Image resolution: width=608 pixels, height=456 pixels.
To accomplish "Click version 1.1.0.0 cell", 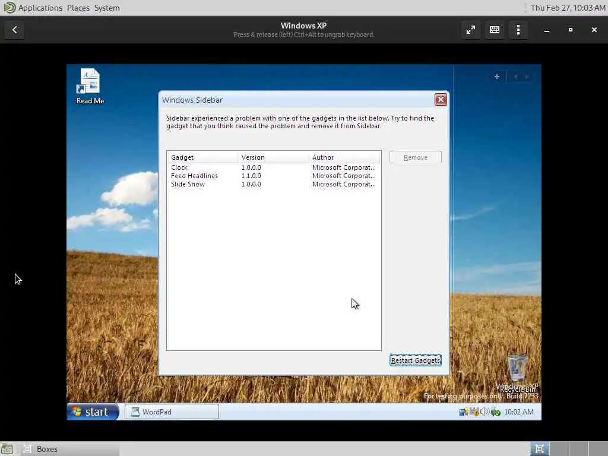I will (251, 176).
